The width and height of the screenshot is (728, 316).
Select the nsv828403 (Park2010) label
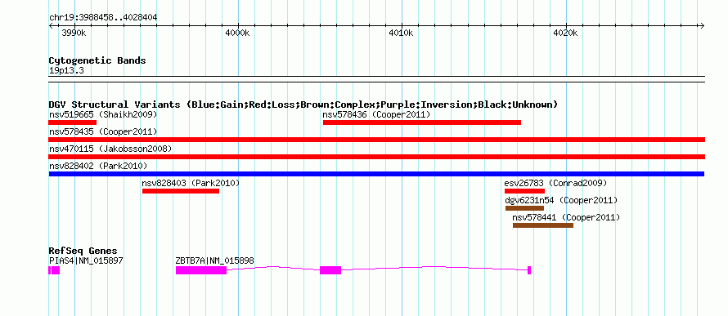point(191,183)
